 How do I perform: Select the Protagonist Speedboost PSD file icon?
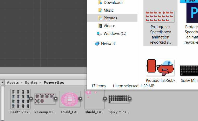[192, 11]
